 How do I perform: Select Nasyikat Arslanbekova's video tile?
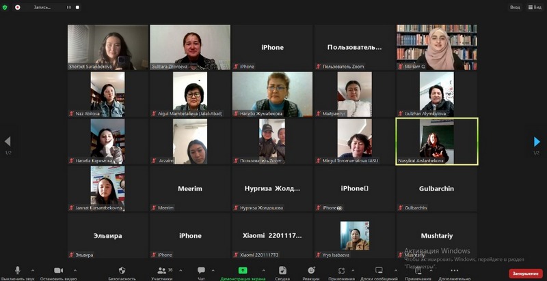(x=437, y=141)
